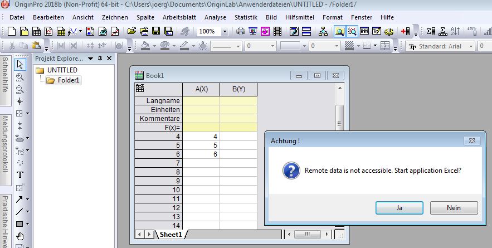Viewport: 492px width, 248px height.
Task: Click the Kommentare row label
Action: [158, 119]
